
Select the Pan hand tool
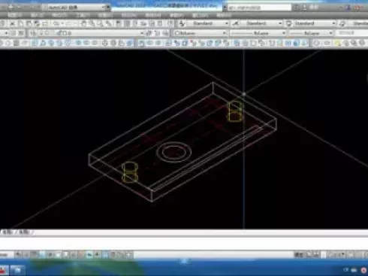point(83,23)
